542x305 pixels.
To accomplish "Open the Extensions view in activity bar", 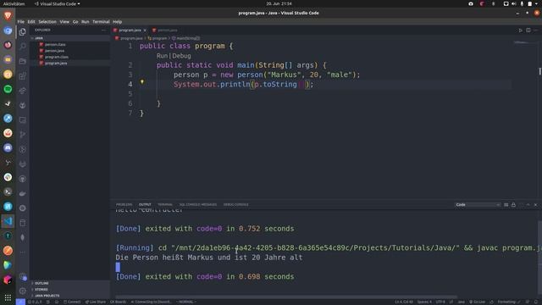I will click(23, 75).
